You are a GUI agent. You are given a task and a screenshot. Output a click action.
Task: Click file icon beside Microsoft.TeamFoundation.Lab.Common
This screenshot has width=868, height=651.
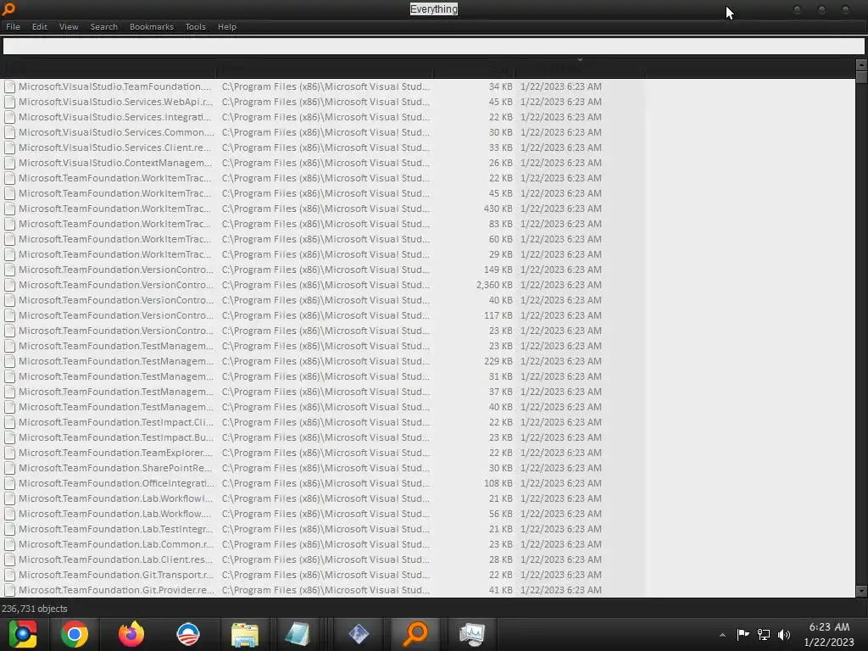tap(9, 544)
